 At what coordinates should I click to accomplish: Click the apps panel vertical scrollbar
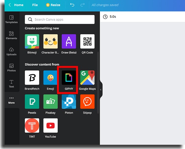click(98, 82)
